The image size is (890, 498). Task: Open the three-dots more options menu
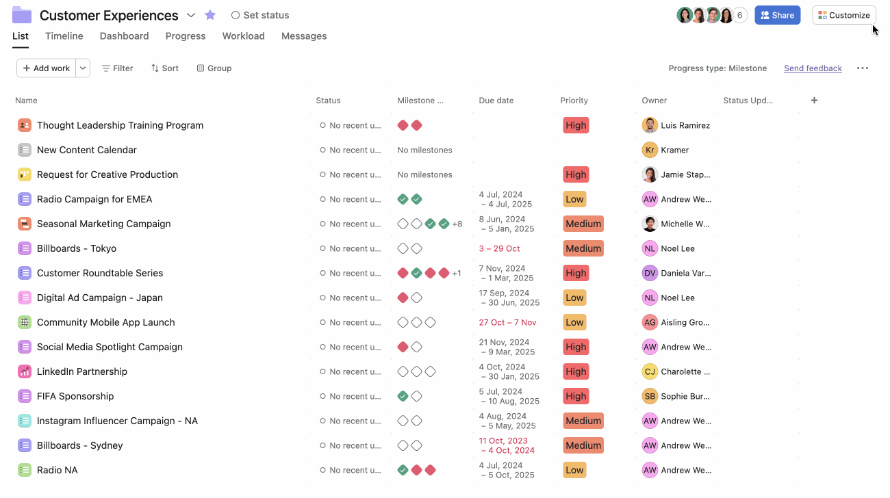(x=863, y=68)
